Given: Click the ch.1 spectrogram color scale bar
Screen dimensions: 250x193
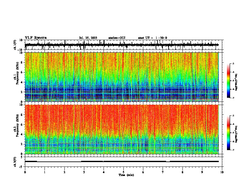Looking at the screenshot, I should pos(228,81).
